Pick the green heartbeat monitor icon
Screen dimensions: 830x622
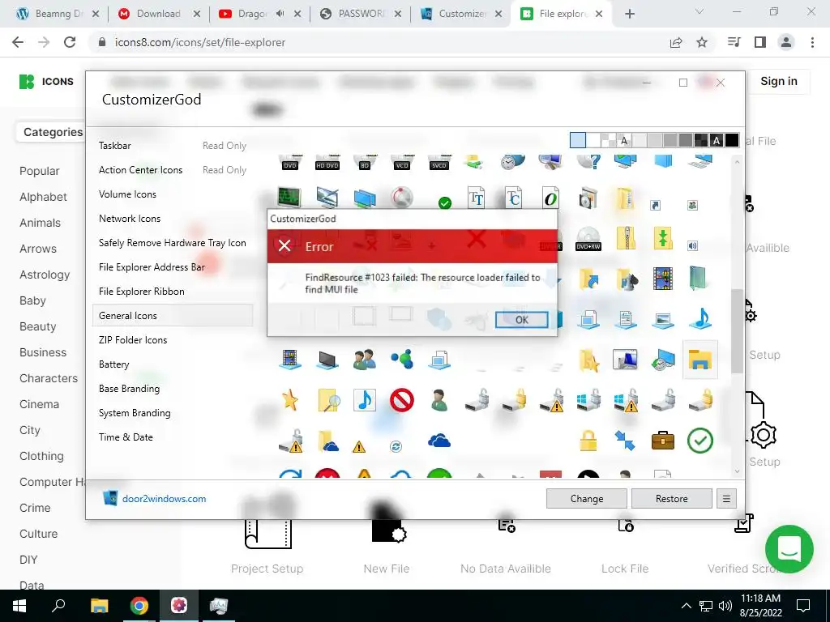(289, 198)
